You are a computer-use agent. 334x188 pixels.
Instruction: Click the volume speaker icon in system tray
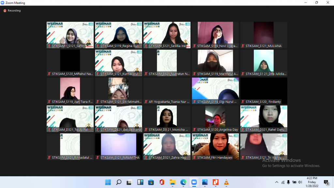coord(300,182)
